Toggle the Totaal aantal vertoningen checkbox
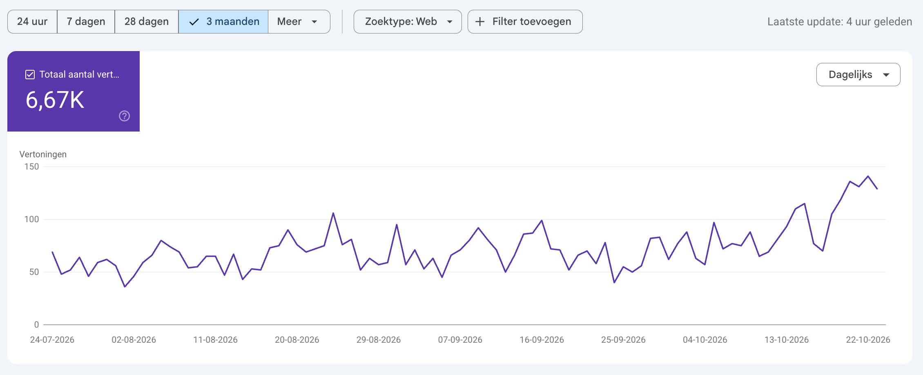923x375 pixels. point(30,74)
